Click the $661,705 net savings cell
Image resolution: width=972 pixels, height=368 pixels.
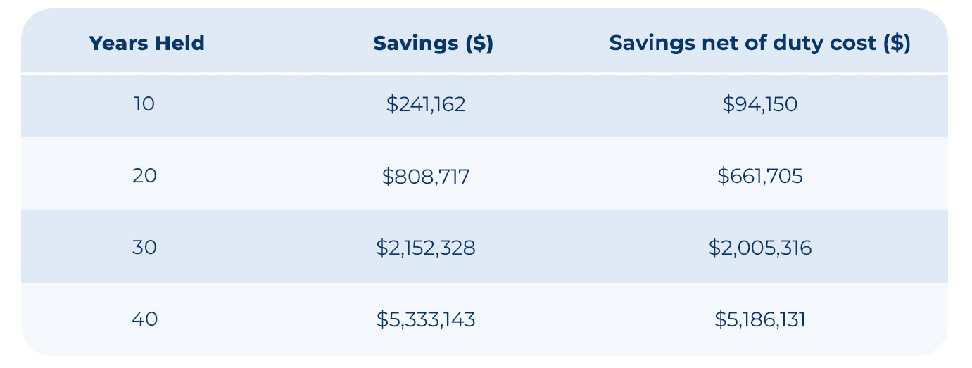[x=759, y=176]
